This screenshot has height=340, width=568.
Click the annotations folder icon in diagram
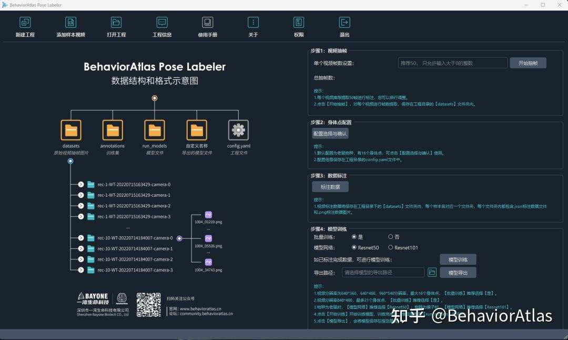click(113, 130)
